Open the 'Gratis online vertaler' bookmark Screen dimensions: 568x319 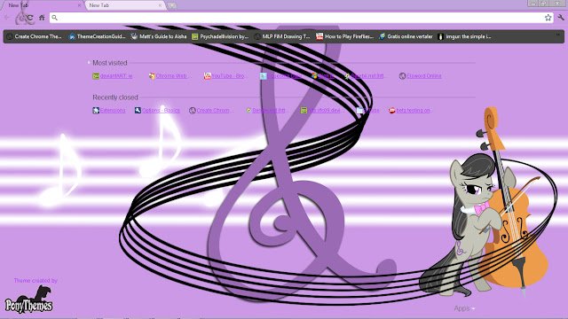coord(406,36)
